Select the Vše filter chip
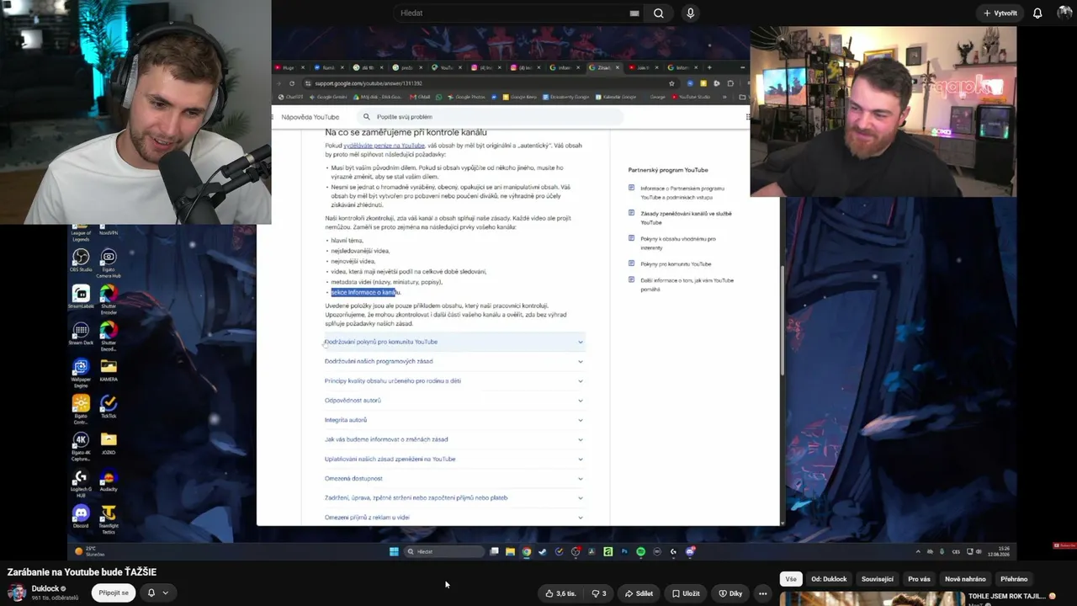 [791, 579]
